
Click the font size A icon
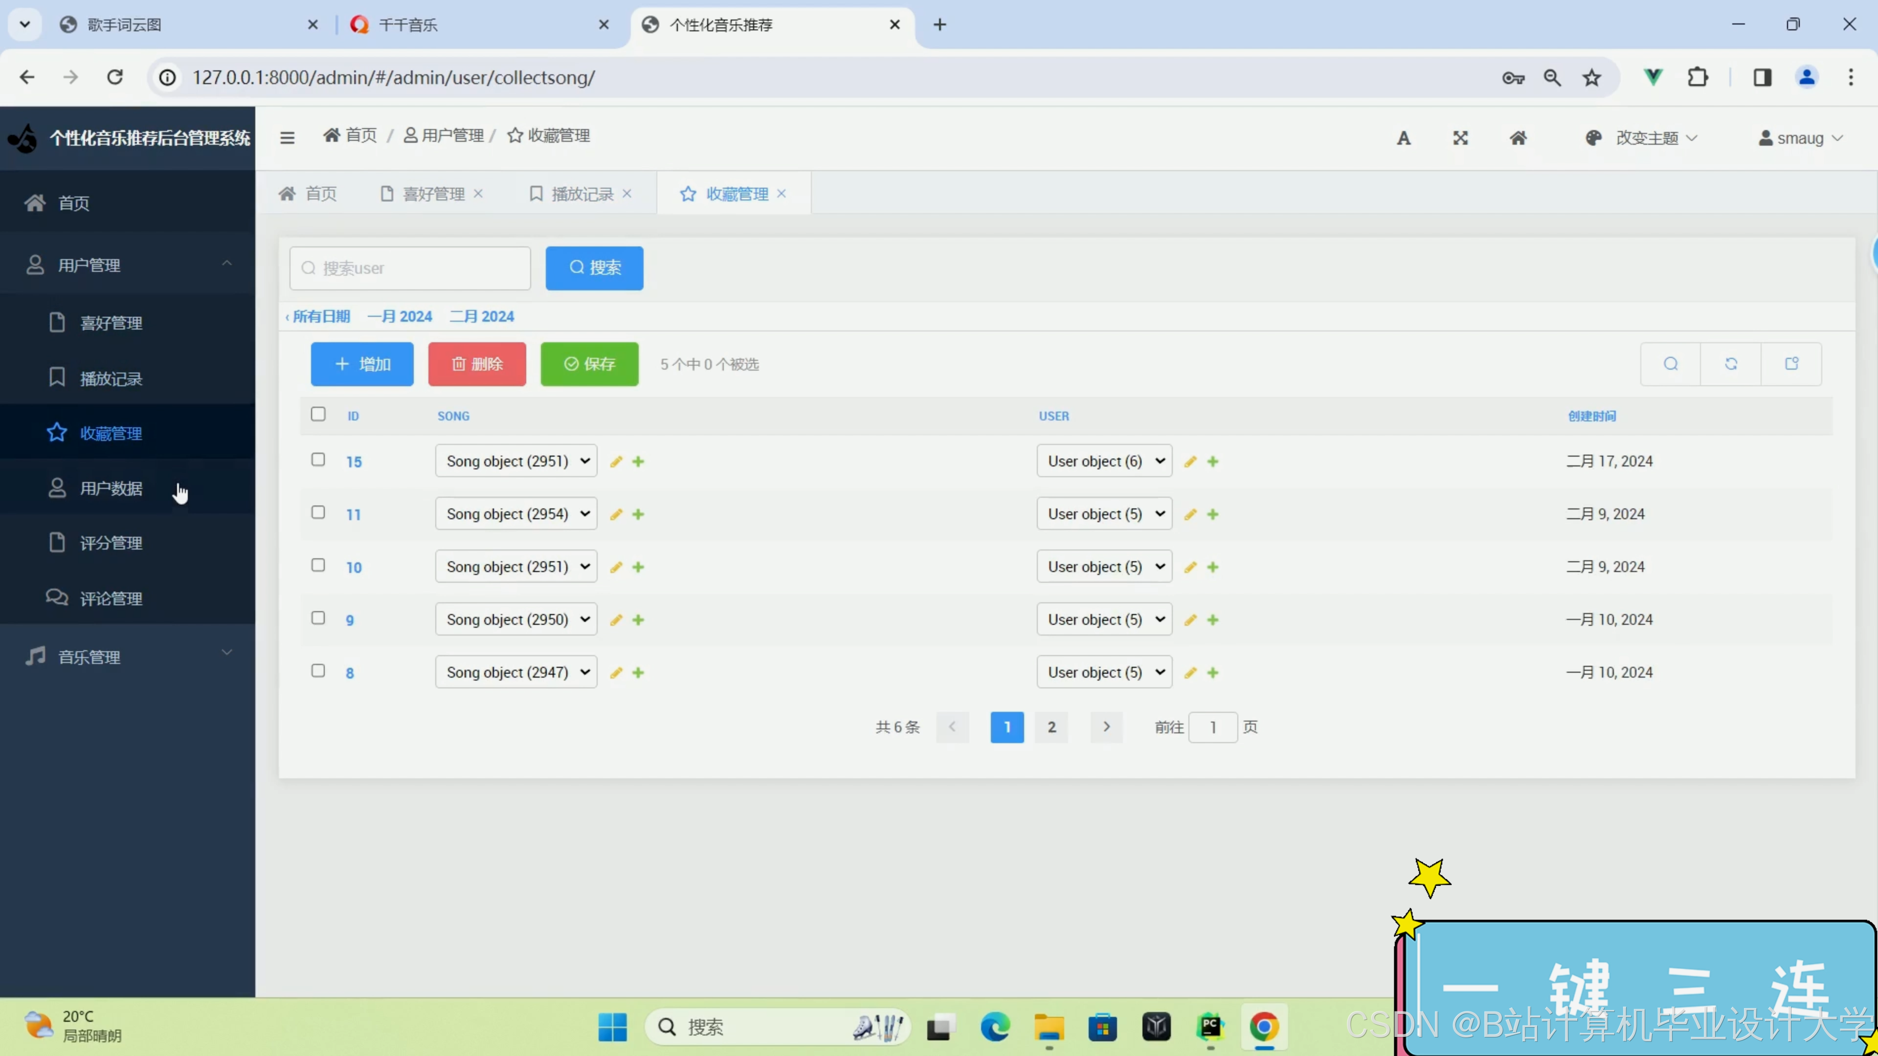click(x=1404, y=138)
